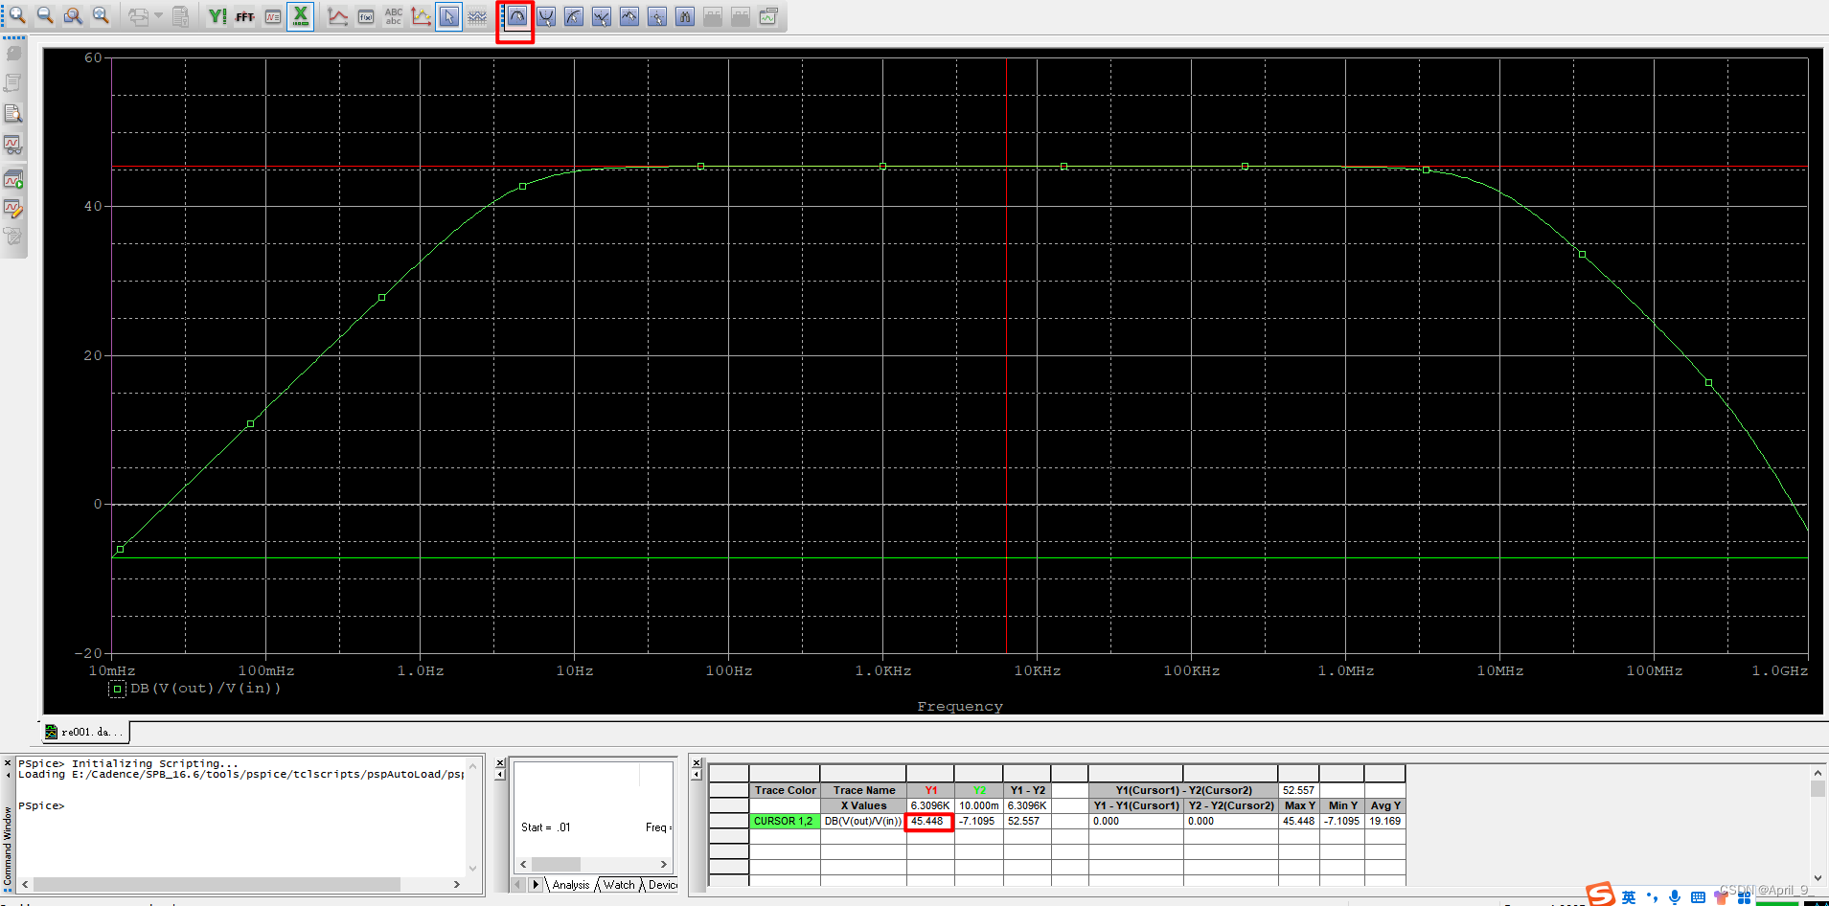Open the View Output File icon in sidebar
The height and width of the screenshot is (906, 1829).
(13, 113)
